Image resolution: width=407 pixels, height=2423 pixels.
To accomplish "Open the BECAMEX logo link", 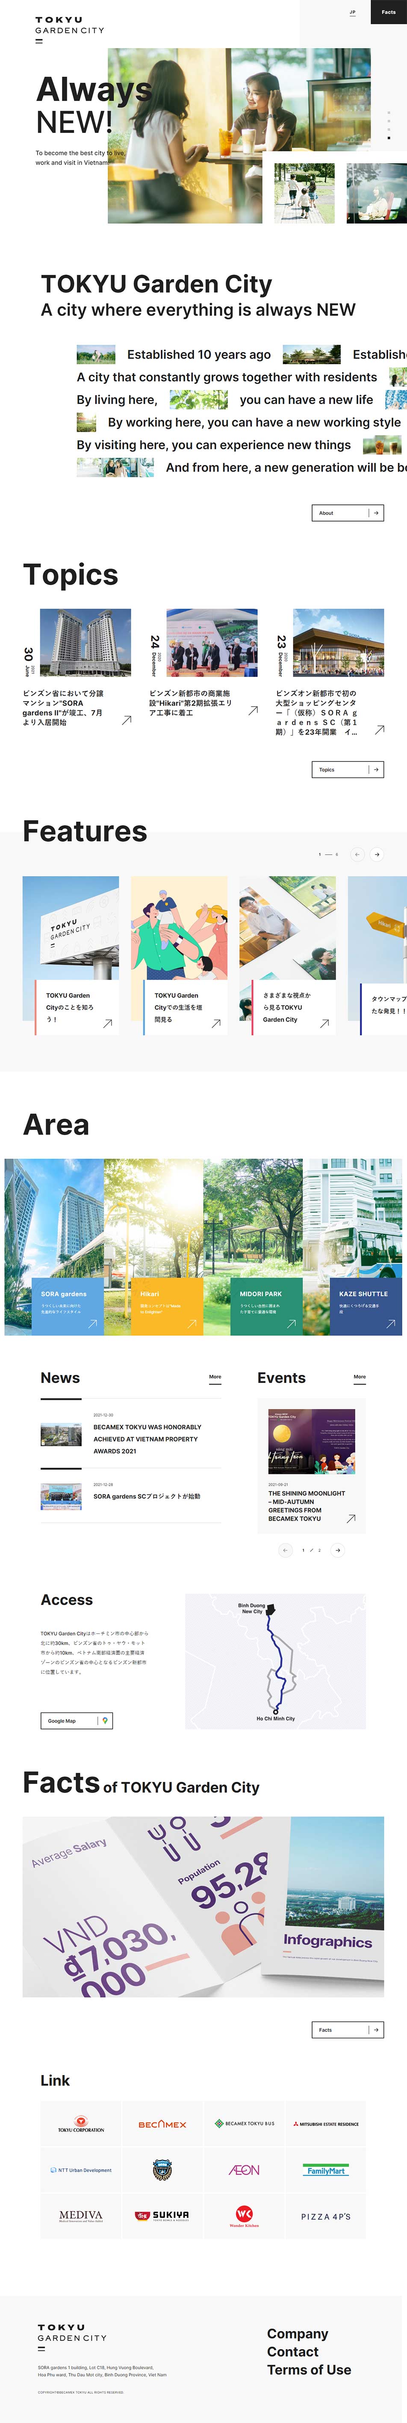I will [x=162, y=2124].
